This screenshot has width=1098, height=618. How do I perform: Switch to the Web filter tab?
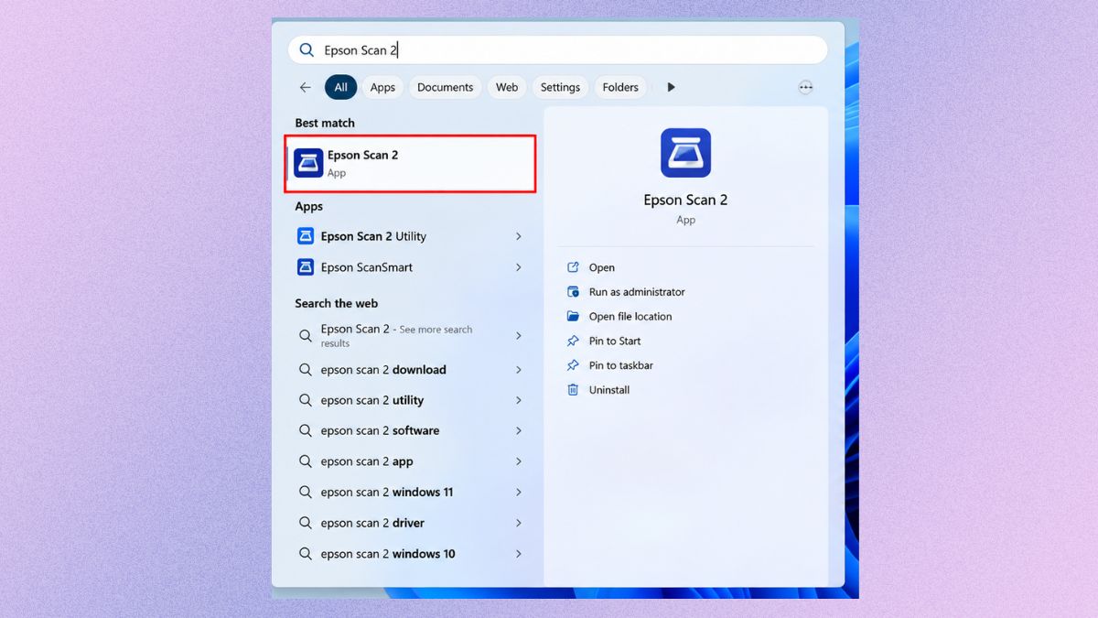[x=507, y=87]
